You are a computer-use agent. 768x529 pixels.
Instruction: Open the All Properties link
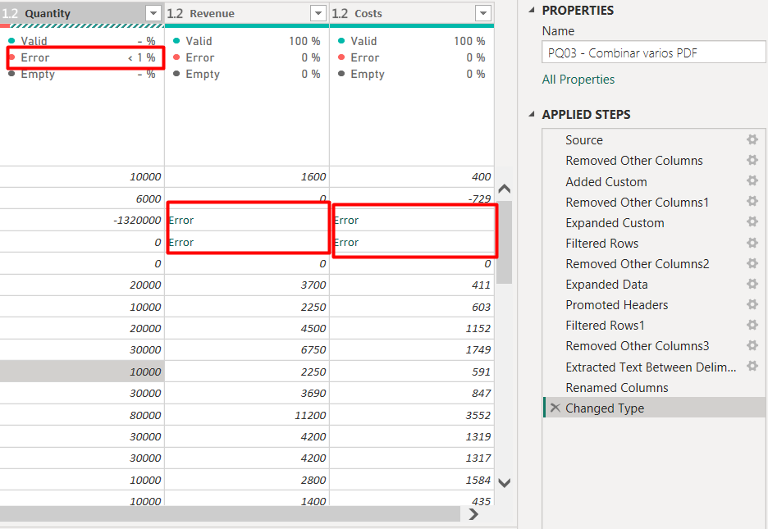(x=578, y=80)
